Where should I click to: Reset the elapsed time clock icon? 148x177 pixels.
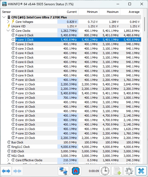click(105, 171)
